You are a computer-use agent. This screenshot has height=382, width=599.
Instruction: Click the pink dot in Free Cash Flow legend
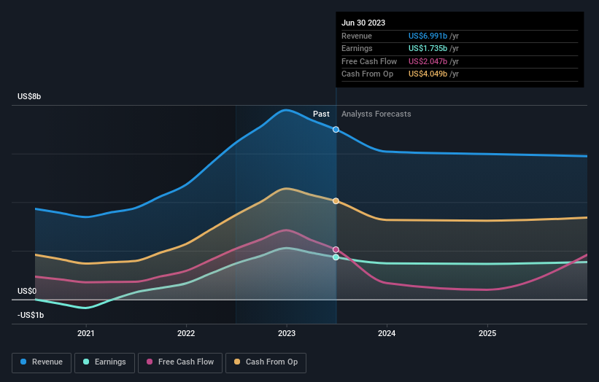[x=150, y=362]
